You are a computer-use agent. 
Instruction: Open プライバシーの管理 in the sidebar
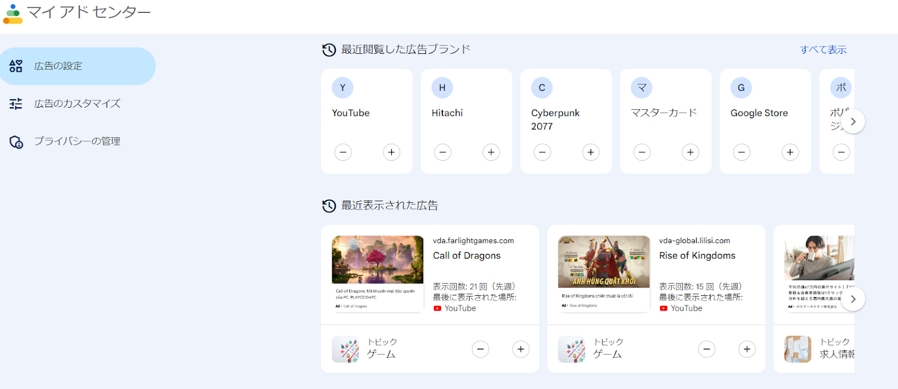[x=77, y=141]
